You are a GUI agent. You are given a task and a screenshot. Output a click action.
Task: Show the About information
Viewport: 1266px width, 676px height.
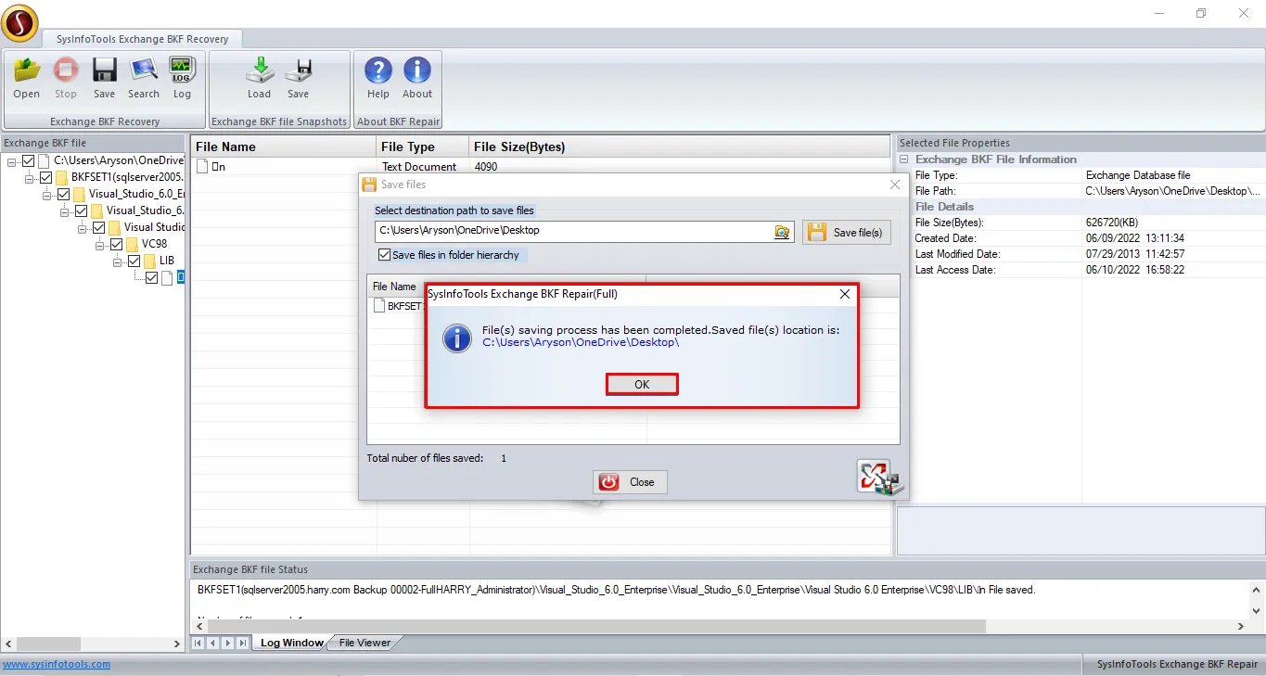[x=417, y=78]
